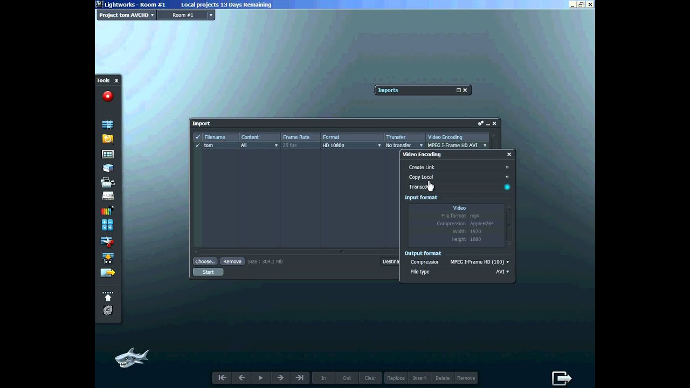Click the white up-arrow icon in Tools
The width and height of the screenshot is (690, 388).
click(x=108, y=296)
